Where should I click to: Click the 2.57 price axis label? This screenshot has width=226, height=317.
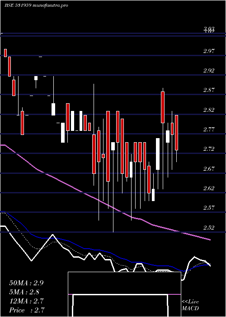point(209,208)
